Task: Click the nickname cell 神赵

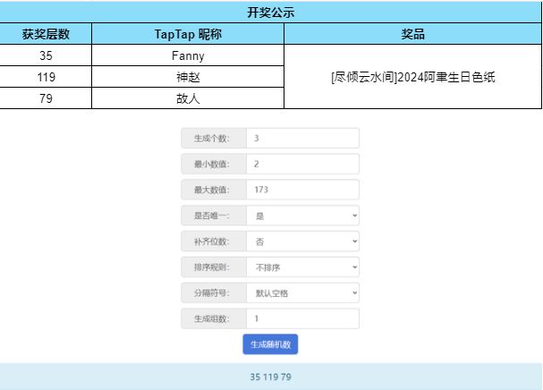Action: click(x=188, y=77)
